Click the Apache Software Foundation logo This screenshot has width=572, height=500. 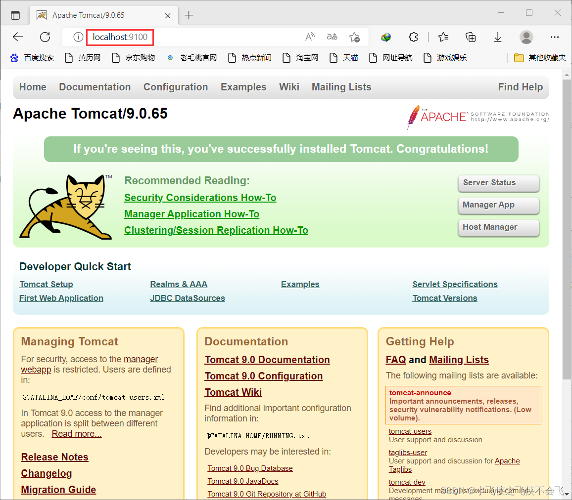coord(478,117)
